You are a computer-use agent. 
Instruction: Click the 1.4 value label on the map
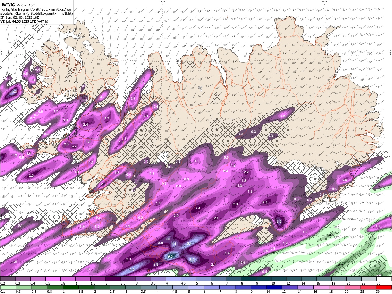pyautogui.click(x=88, y=142)
